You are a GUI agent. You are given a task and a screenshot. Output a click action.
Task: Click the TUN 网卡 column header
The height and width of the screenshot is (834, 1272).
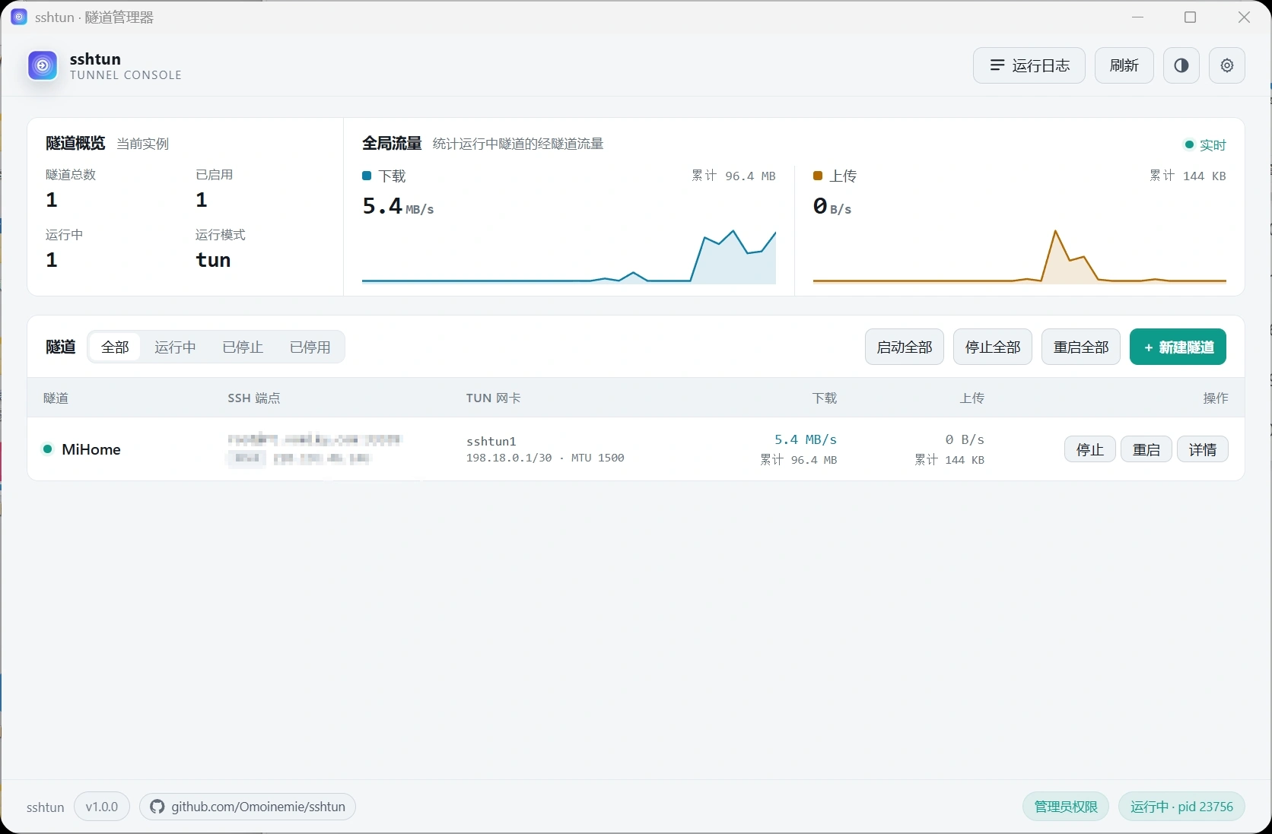[x=494, y=398]
